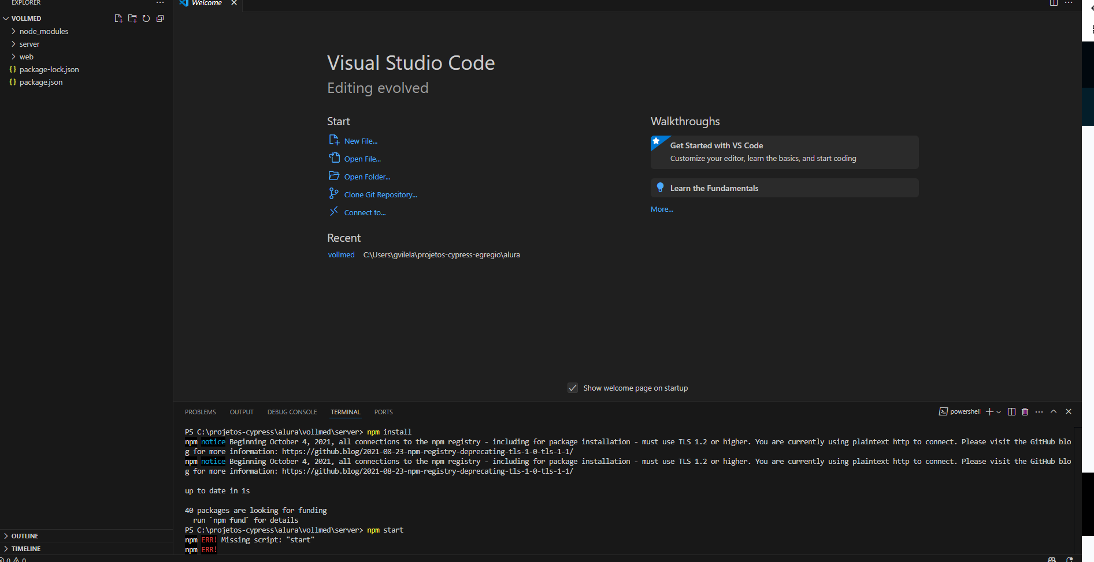Click the 'up to date in 1s' terminal line

coord(217,490)
